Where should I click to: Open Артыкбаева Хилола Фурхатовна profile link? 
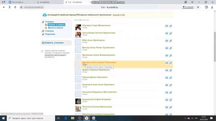click(x=99, y=33)
